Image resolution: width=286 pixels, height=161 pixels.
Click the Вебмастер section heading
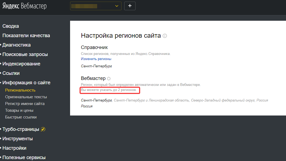(93, 78)
